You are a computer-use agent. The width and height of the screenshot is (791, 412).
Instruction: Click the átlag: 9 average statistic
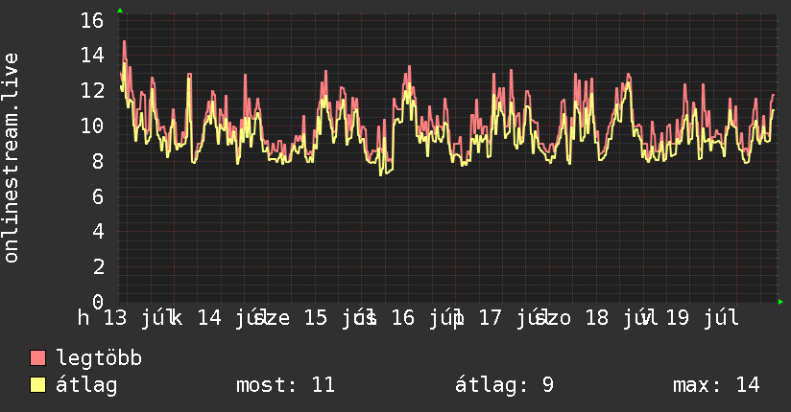pyautogui.click(x=504, y=385)
